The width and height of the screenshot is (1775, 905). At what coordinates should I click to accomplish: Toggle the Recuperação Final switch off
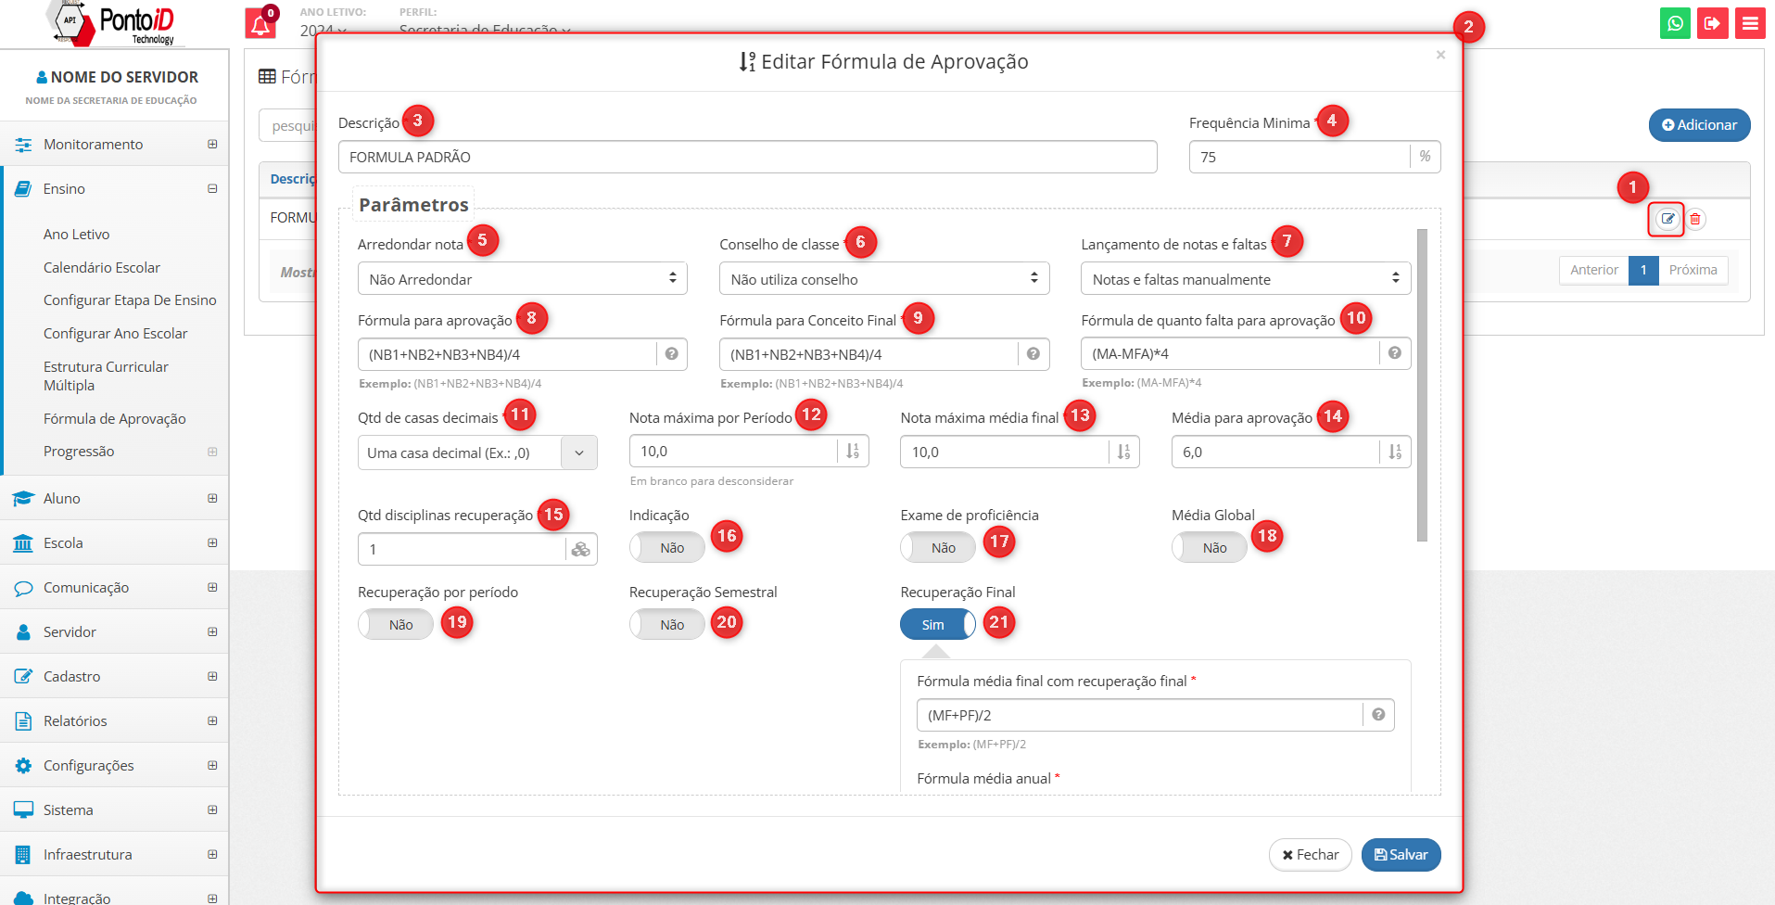pos(937,625)
